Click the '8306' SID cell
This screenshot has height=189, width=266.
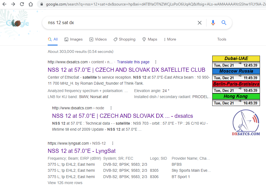pos(154,177)
